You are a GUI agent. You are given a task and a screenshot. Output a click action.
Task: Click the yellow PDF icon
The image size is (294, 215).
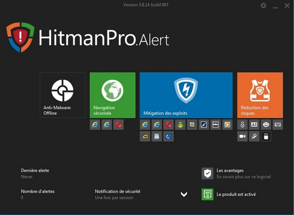tap(145, 137)
